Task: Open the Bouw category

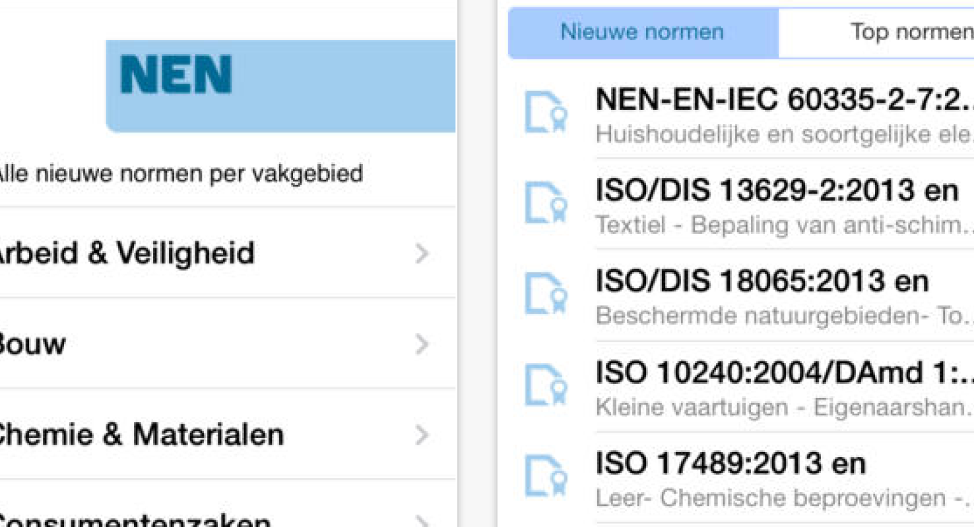Action: point(228,344)
